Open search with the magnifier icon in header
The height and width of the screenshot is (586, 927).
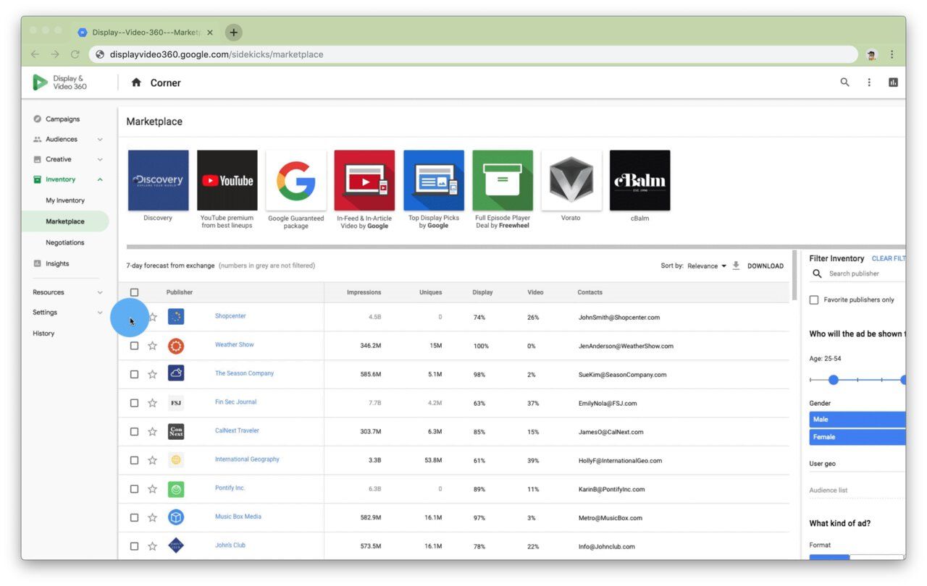pos(844,82)
